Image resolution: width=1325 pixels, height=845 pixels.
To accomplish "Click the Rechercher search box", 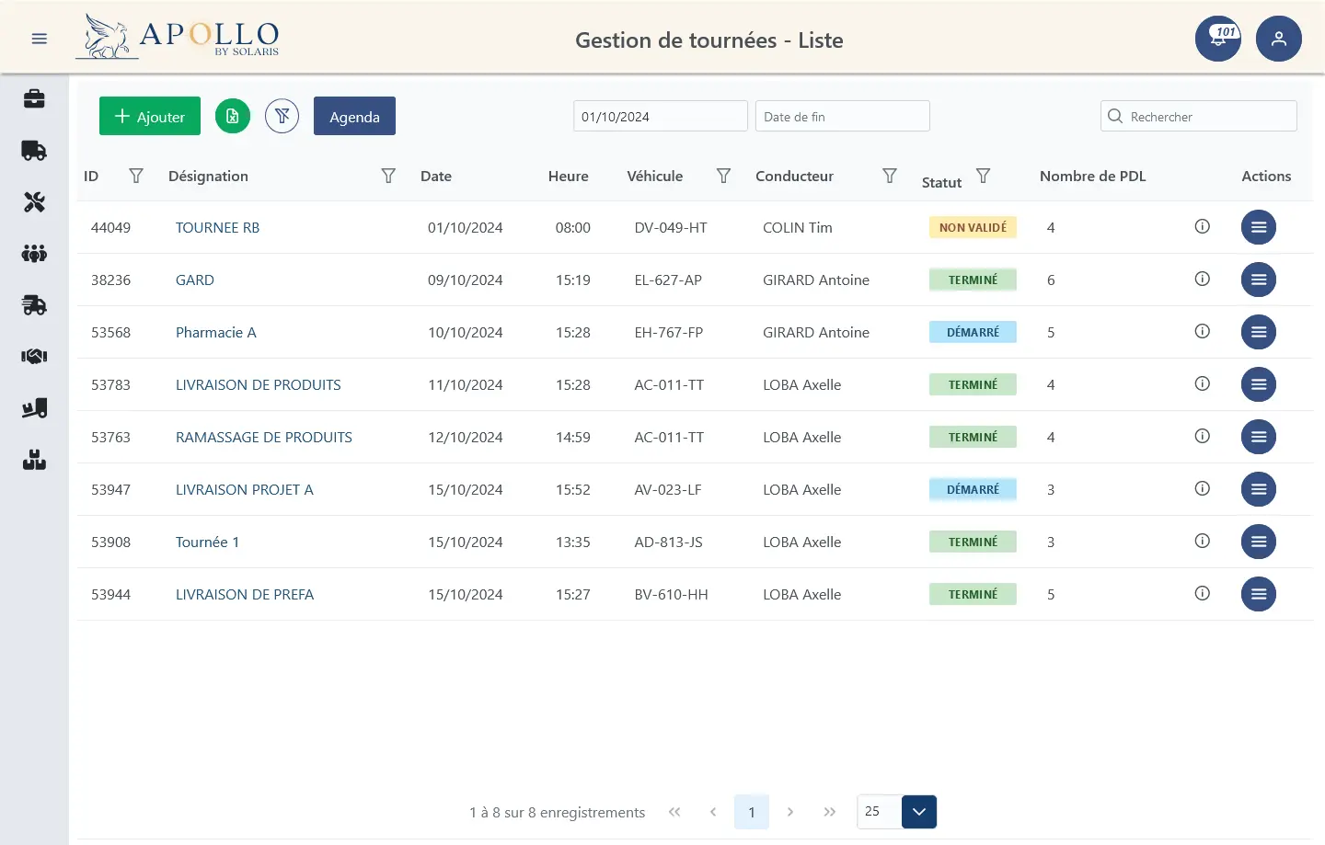I will coord(1199,116).
